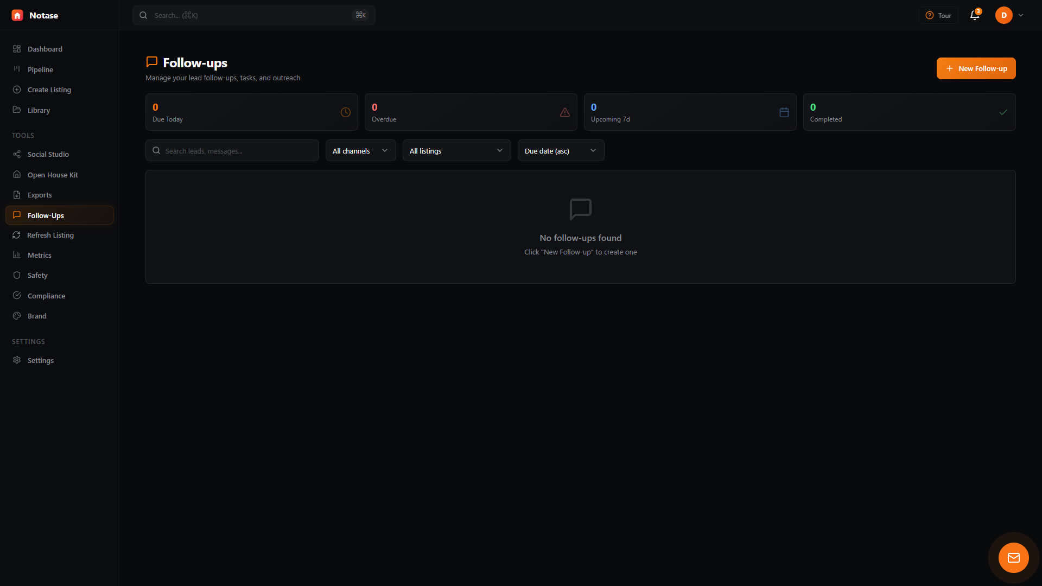This screenshot has width=1042, height=586.
Task: Open the Dashboard from the sidebar
Action: pyautogui.click(x=45, y=49)
